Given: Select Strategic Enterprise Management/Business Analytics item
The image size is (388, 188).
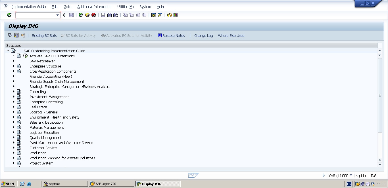Looking at the screenshot, I should pos(70,86).
